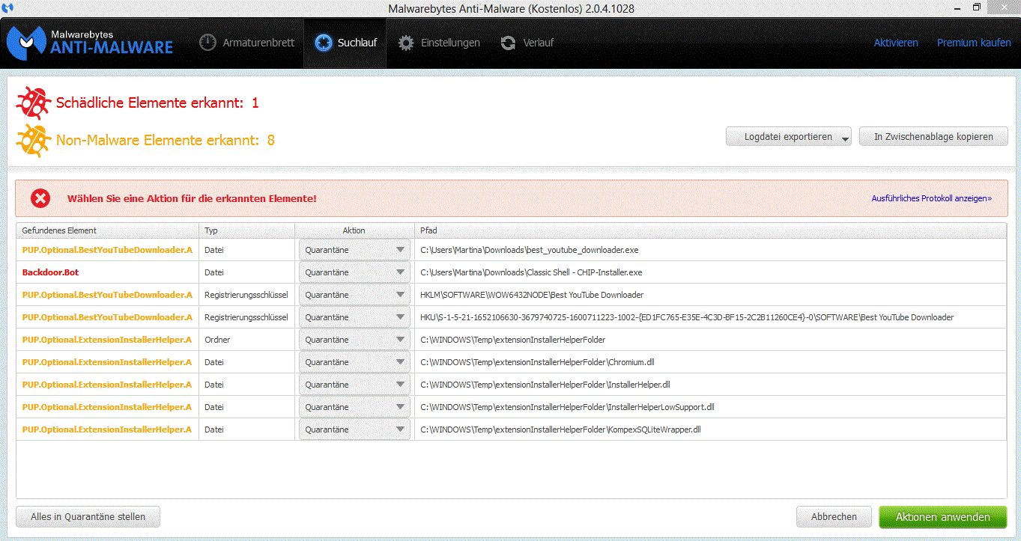Click the Premium kaufen link
The image size is (1021, 541).
(973, 43)
